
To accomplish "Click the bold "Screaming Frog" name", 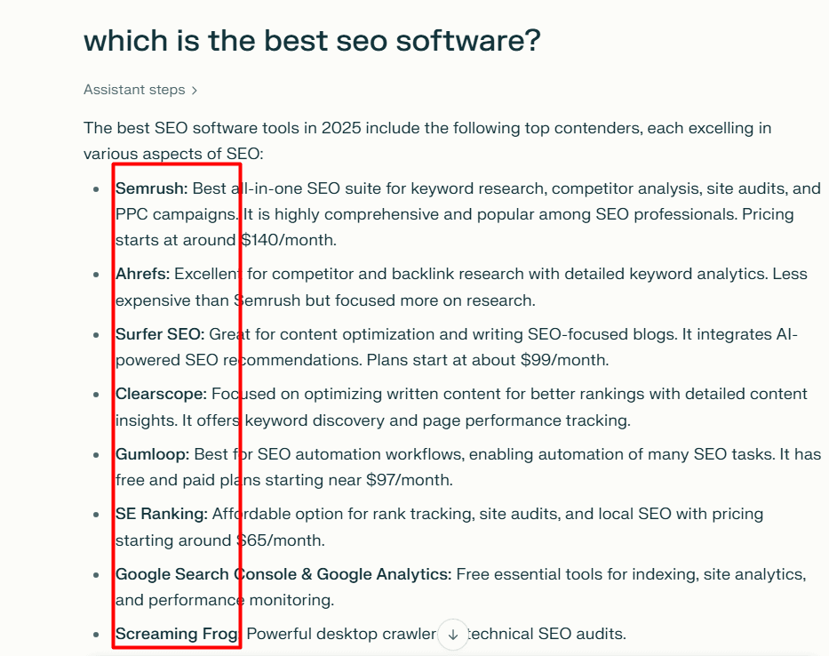I will (177, 634).
